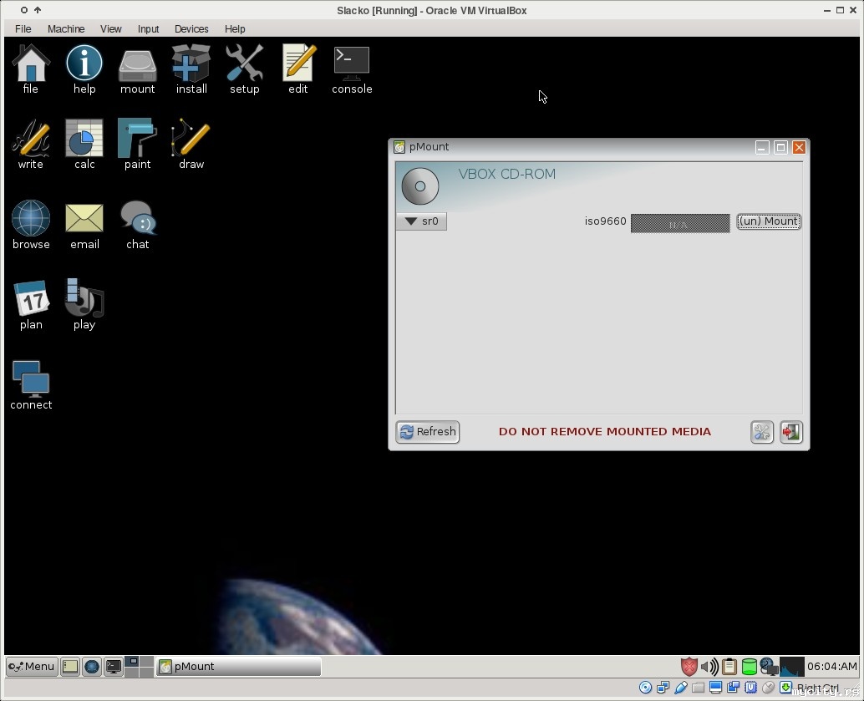Click the N/A usage progress bar
The width and height of the screenshot is (864, 701).
click(x=680, y=223)
